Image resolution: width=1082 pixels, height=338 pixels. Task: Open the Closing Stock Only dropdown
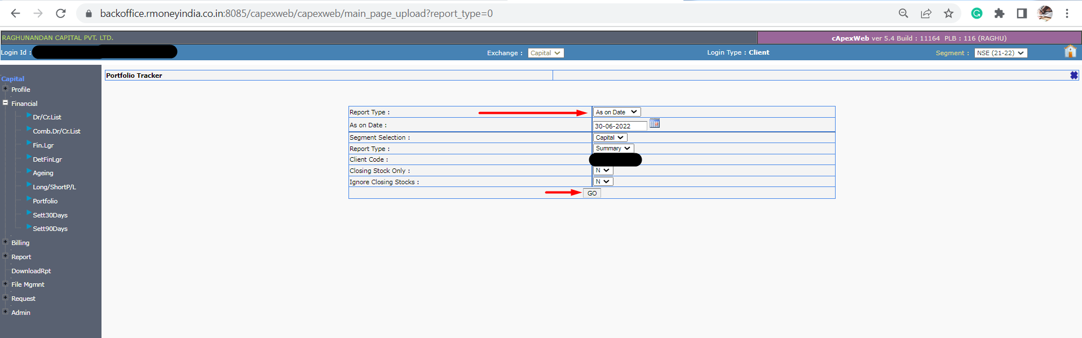[603, 171]
